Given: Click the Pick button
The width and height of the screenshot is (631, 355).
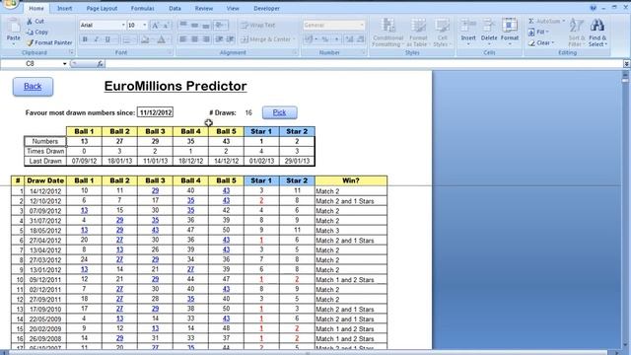Looking at the screenshot, I should pos(279,112).
